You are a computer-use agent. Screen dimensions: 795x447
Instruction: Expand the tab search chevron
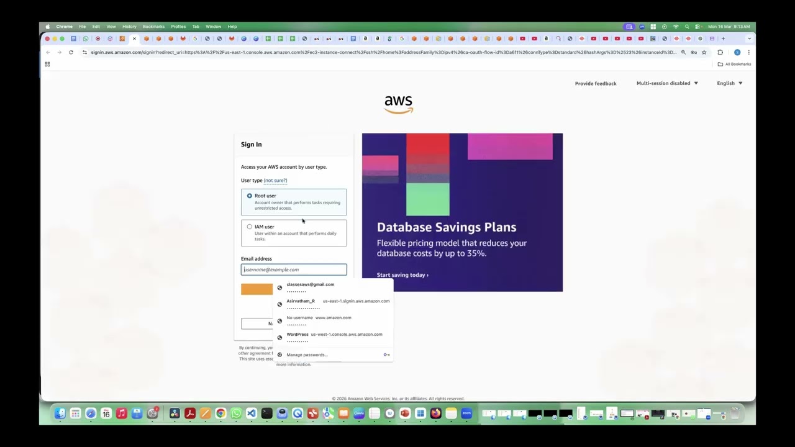click(749, 38)
